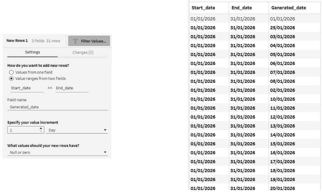Click the Generated_date field name input
This screenshot has height=195, width=322.
coord(57,107)
